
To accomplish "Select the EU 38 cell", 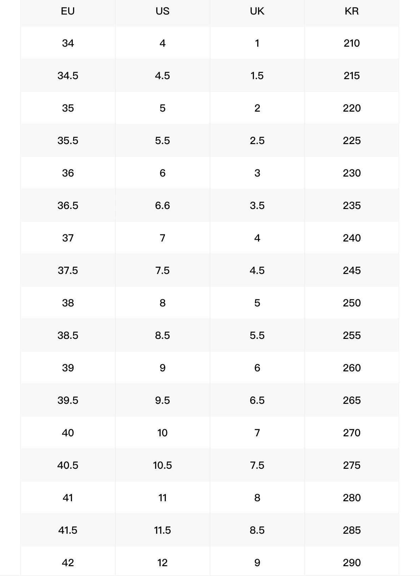I will coord(68,303).
